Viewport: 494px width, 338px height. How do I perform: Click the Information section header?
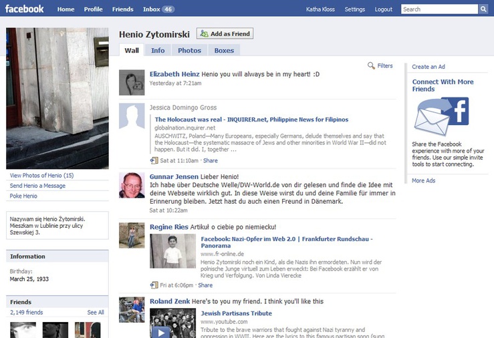coord(57,257)
